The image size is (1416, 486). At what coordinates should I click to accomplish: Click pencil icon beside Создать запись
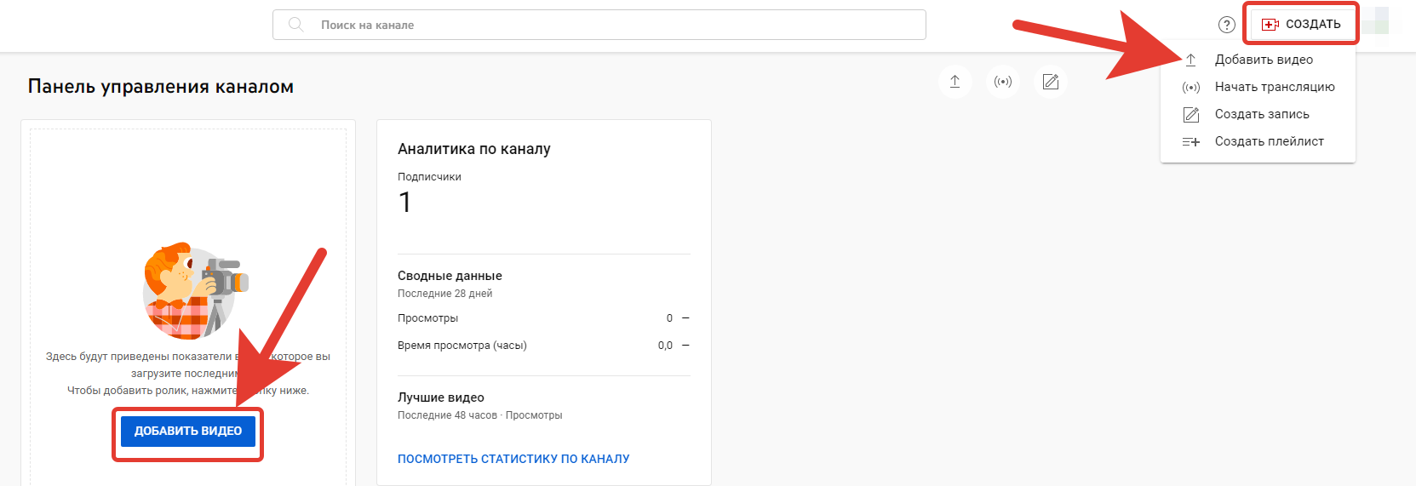1190,114
